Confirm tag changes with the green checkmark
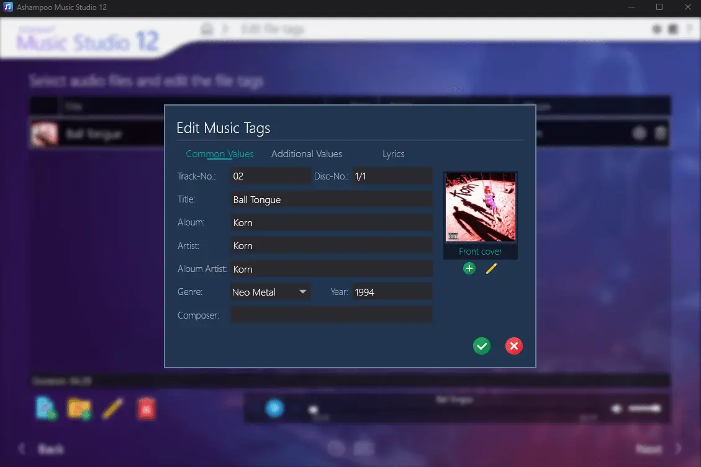 (x=482, y=346)
